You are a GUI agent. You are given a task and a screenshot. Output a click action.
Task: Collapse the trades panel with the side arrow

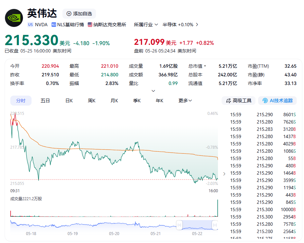point(224,174)
